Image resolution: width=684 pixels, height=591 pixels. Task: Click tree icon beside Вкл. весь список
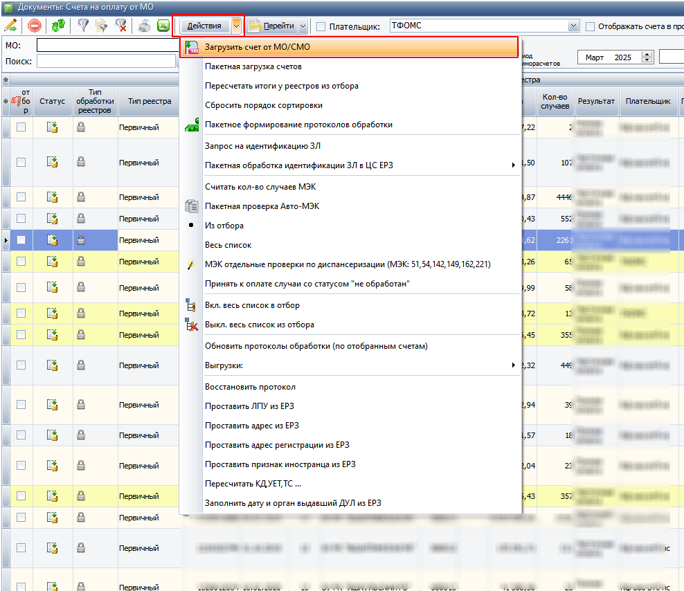[x=191, y=305]
